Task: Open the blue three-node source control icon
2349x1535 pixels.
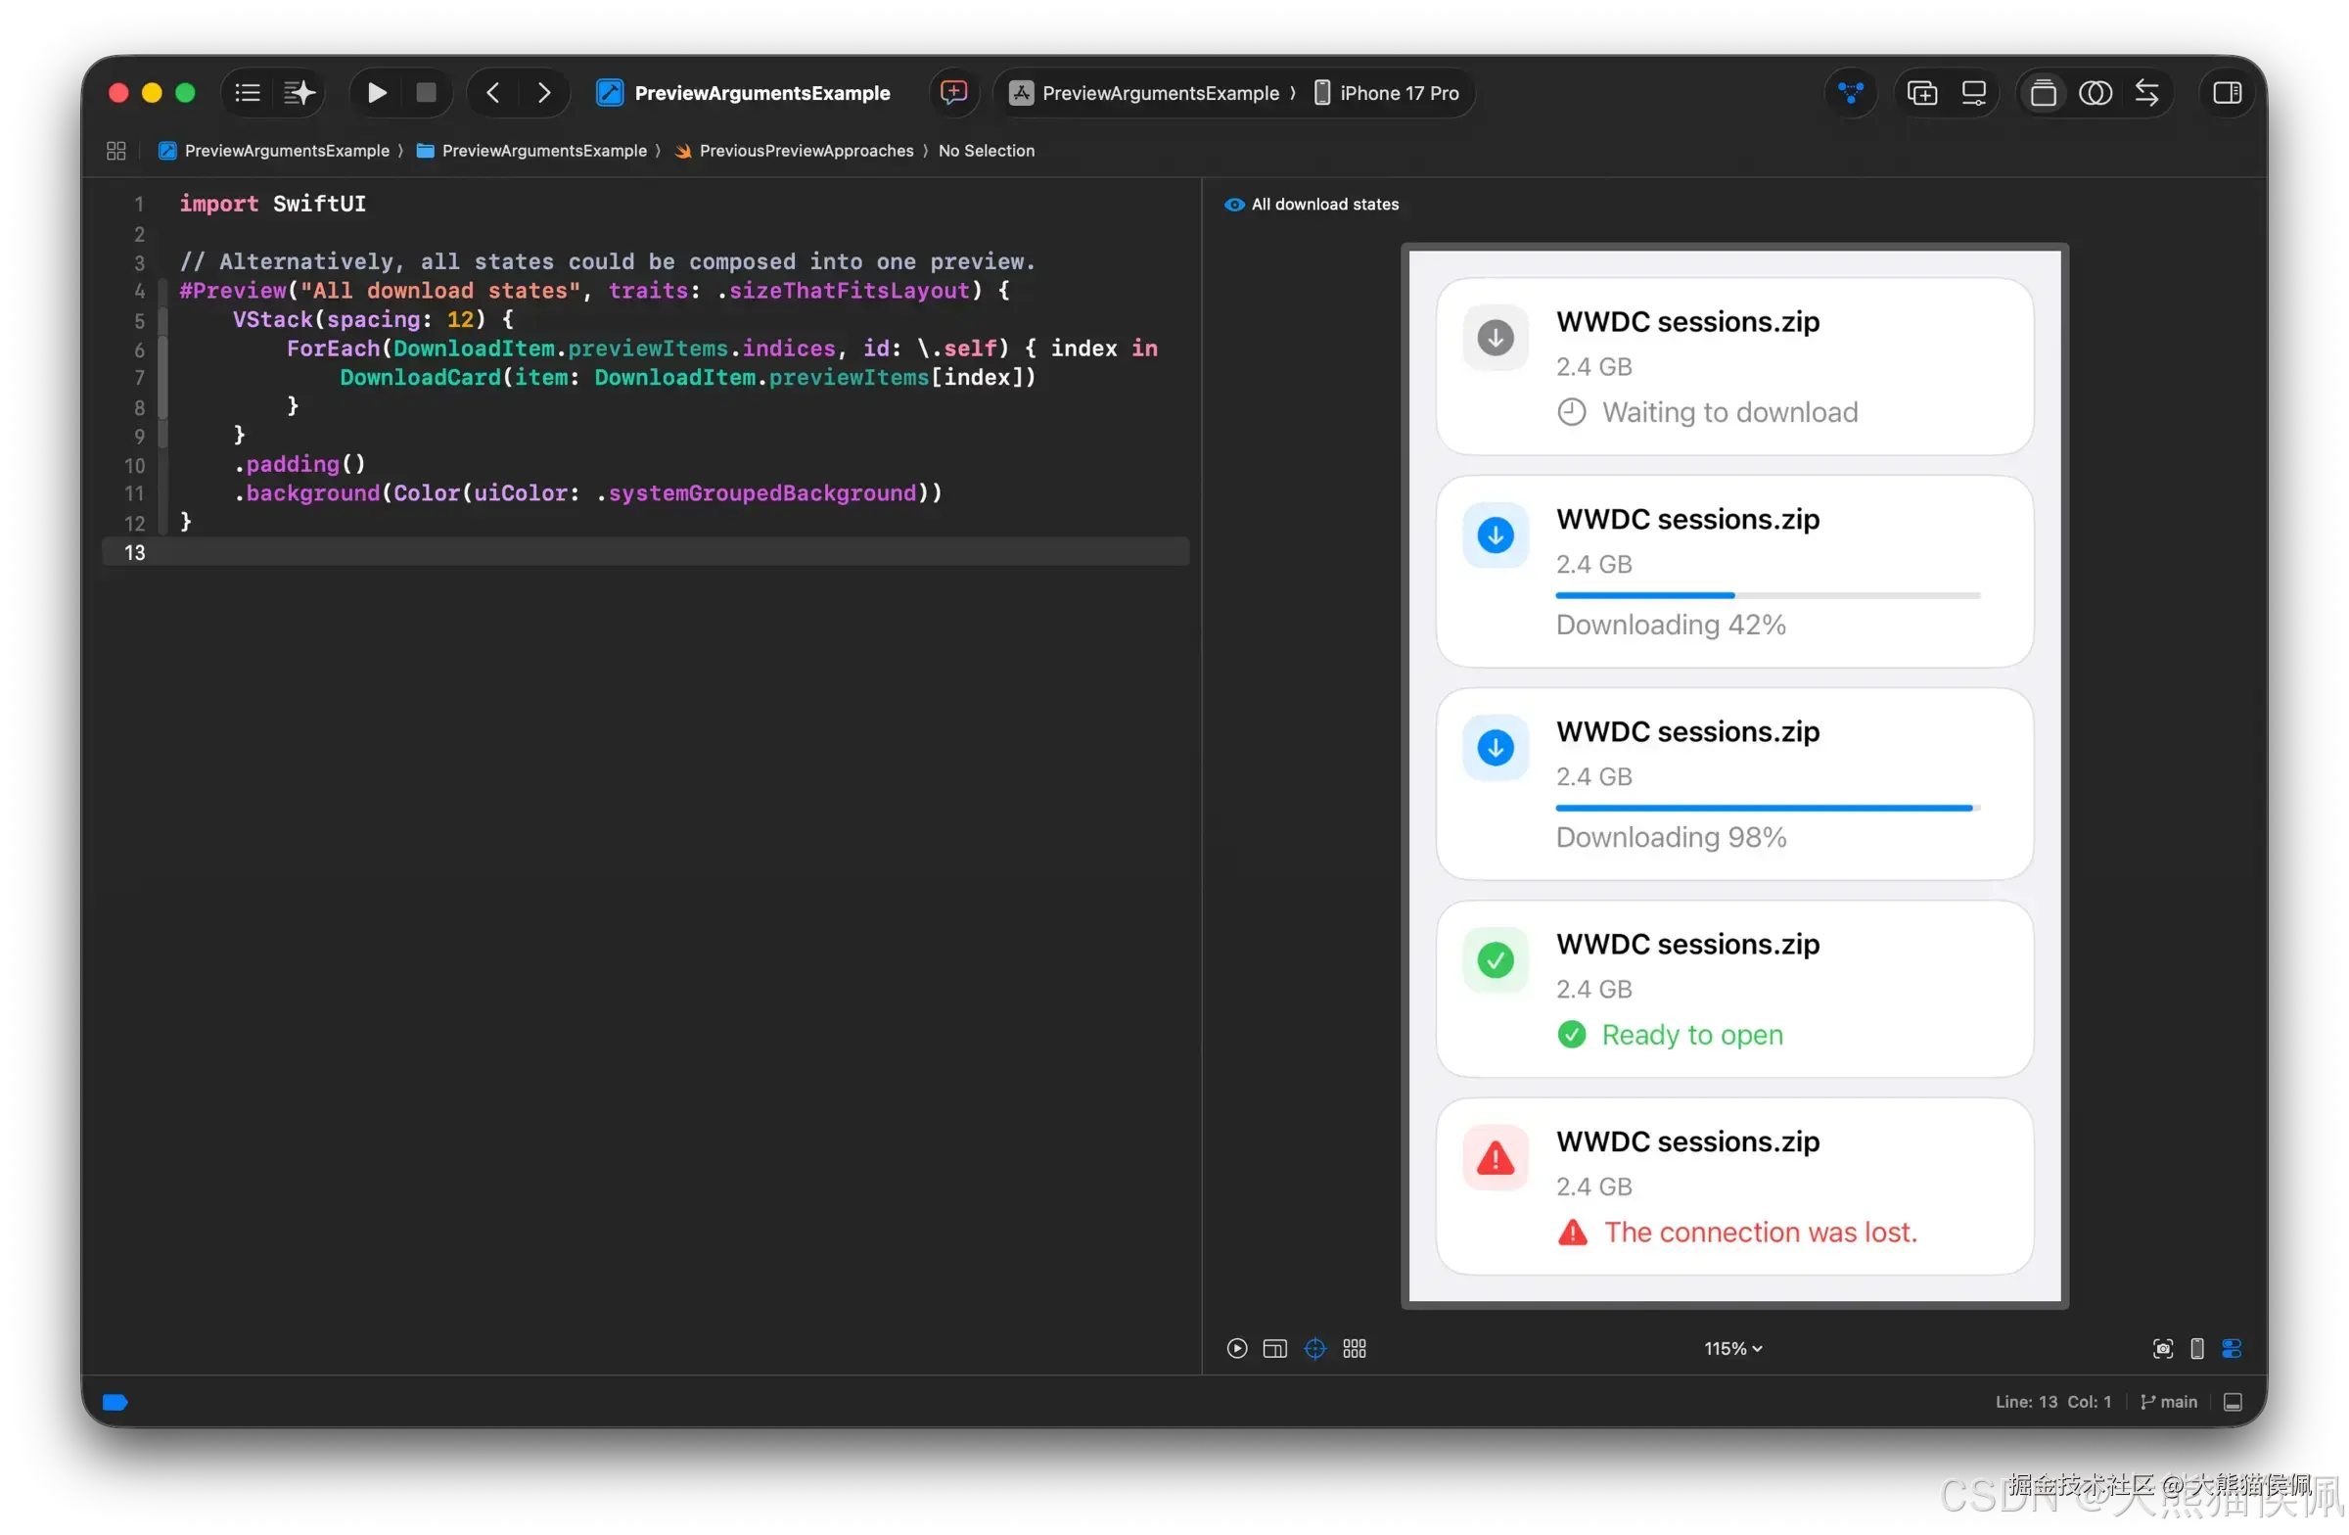Action: pyautogui.click(x=1851, y=93)
